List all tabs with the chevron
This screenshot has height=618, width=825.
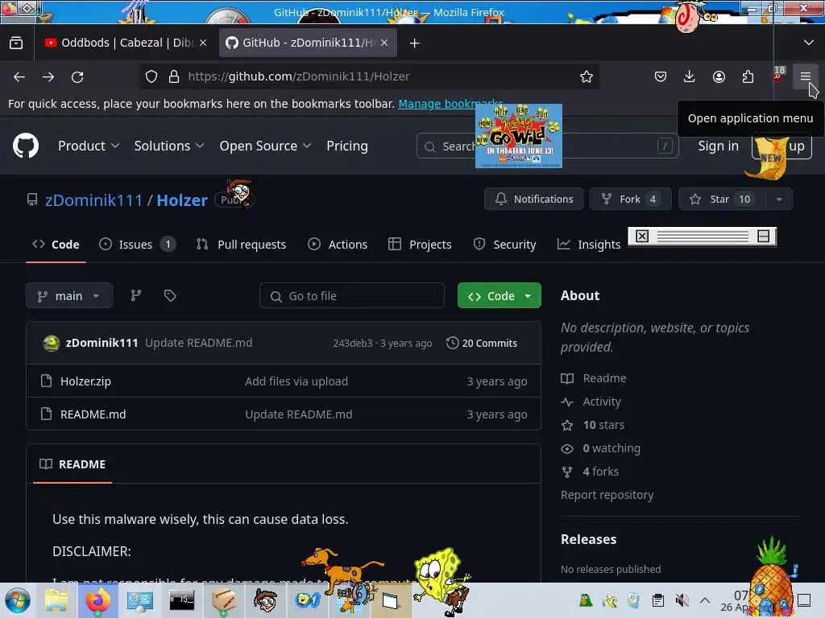pos(809,43)
